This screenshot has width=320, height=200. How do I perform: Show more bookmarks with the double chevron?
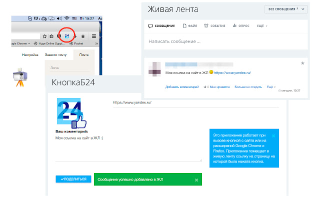point(96,43)
